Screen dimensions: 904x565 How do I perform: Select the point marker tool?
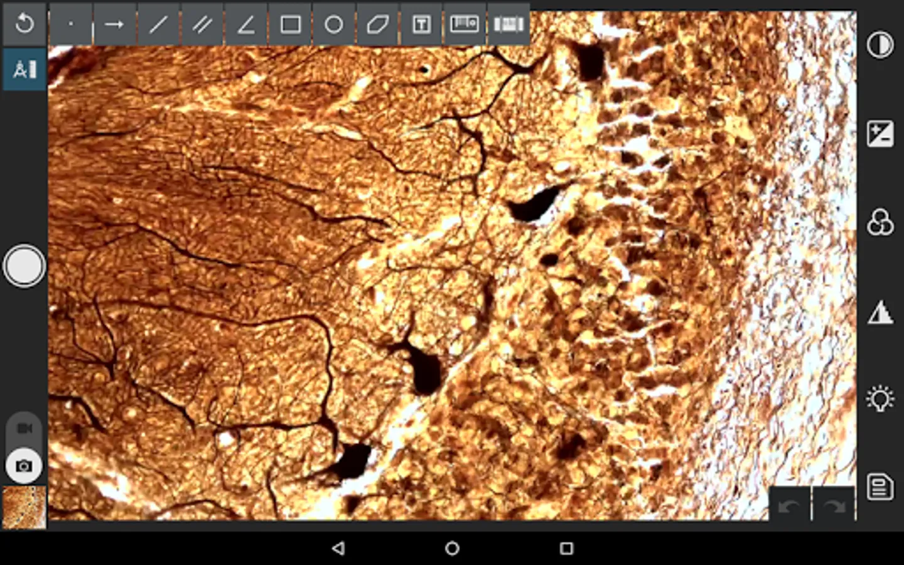(71, 24)
